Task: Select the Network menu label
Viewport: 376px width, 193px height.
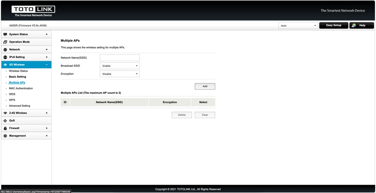Action: click(15, 49)
